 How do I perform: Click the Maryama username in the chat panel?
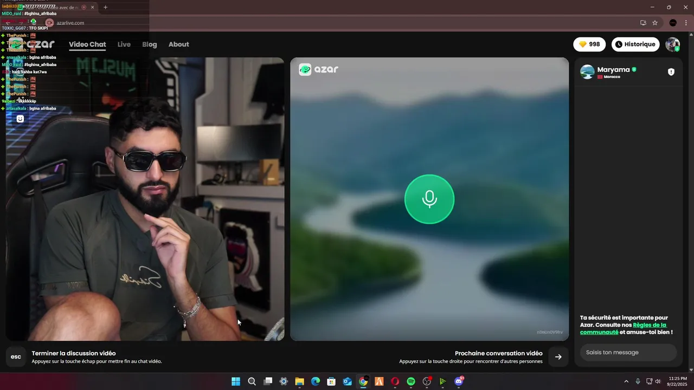pyautogui.click(x=613, y=69)
